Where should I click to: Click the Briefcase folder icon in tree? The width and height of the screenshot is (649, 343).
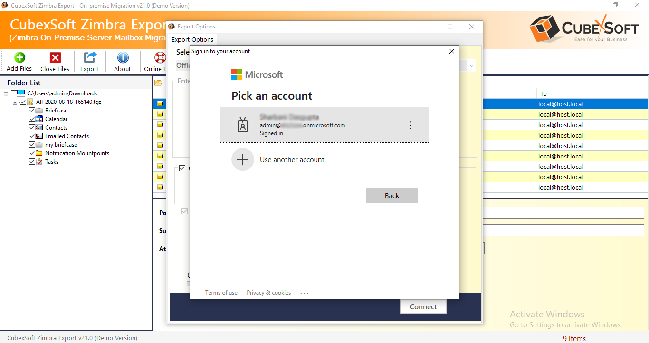39,111
